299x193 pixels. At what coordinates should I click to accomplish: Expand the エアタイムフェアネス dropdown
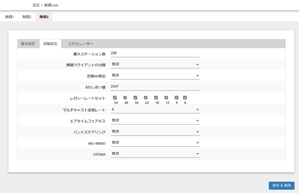155,120
